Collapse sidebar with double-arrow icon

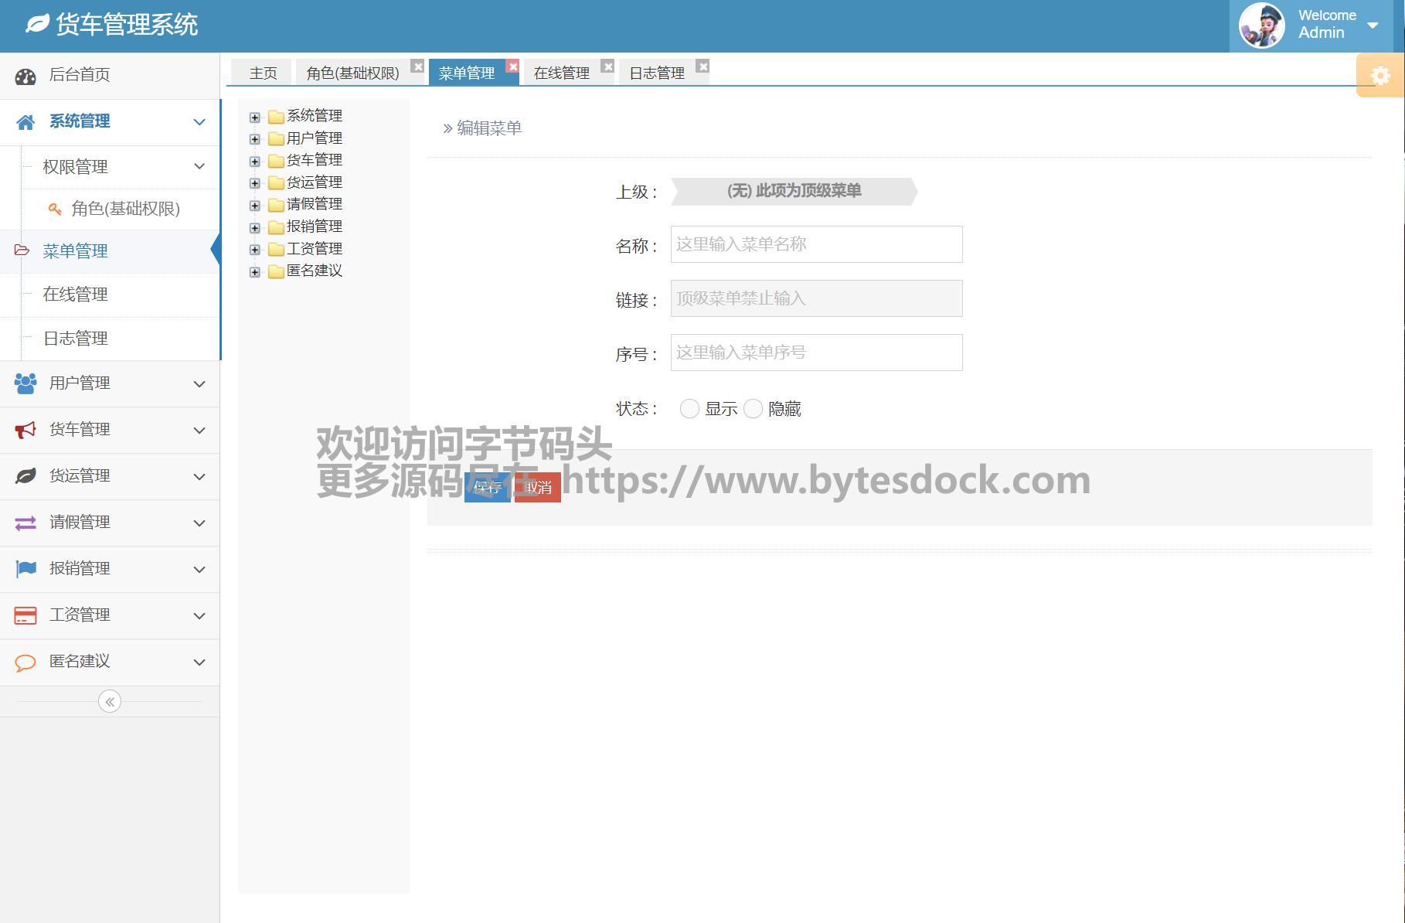pos(110,702)
